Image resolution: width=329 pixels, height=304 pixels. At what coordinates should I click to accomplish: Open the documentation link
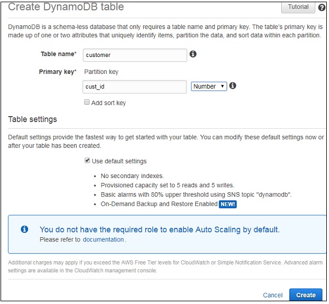click(x=103, y=239)
